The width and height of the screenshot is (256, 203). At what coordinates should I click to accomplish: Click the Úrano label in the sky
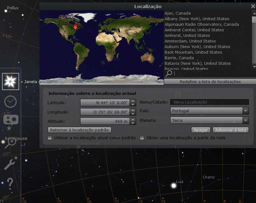[x=209, y=177]
